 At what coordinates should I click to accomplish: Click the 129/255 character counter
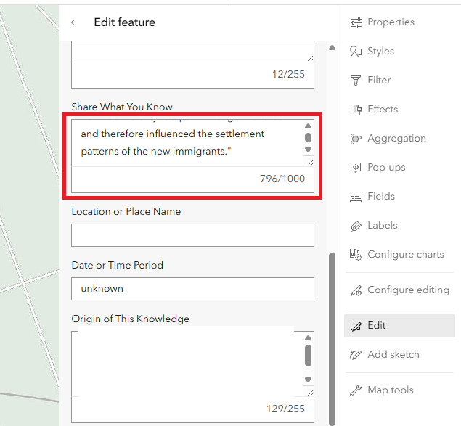click(x=285, y=409)
